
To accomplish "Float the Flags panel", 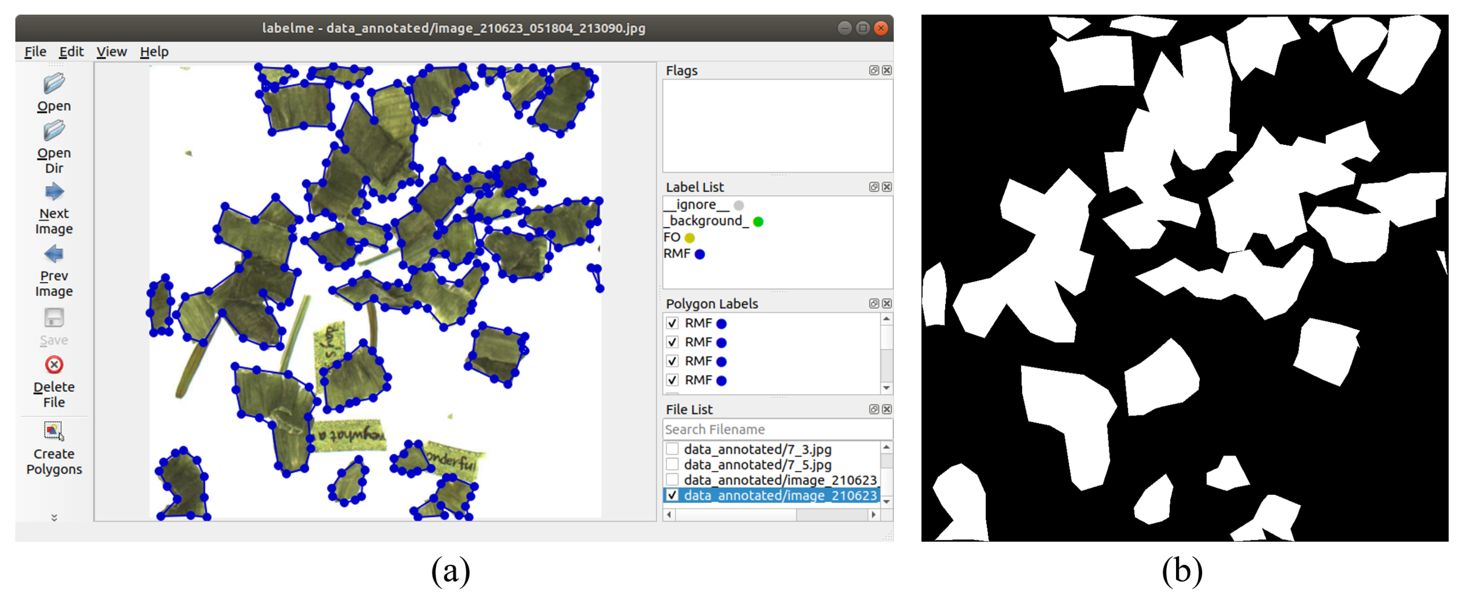I will [873, 71].
